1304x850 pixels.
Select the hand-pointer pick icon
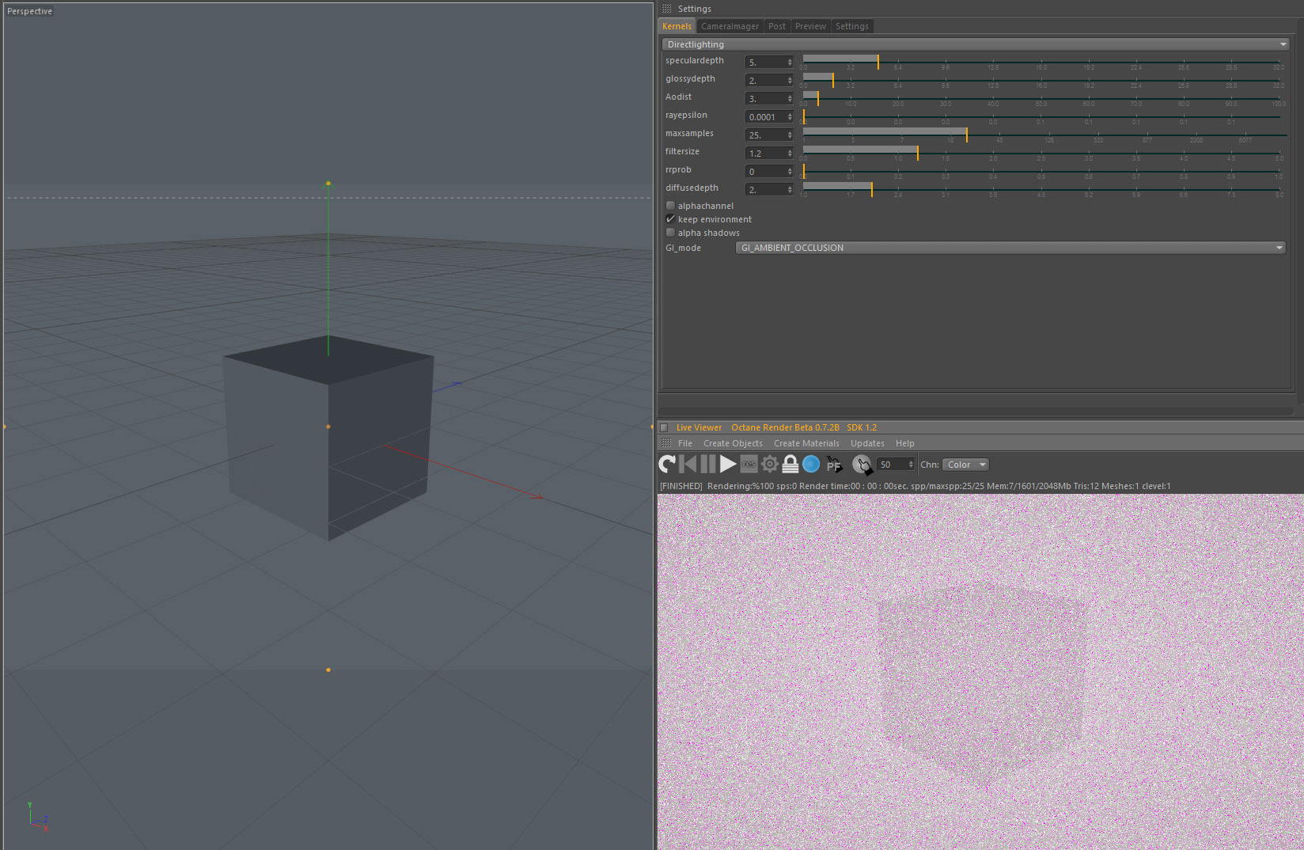click(862, 465)
